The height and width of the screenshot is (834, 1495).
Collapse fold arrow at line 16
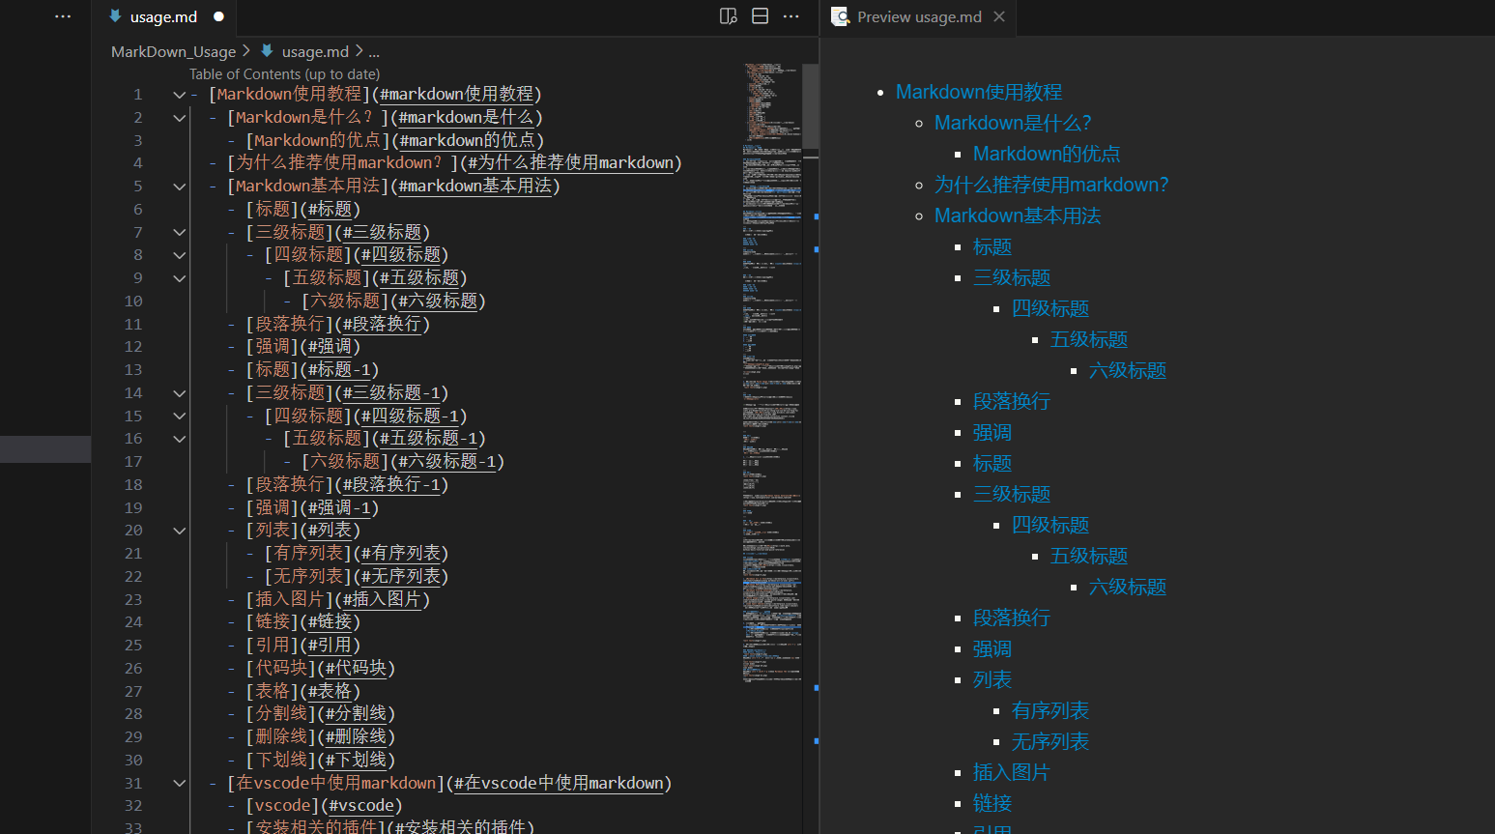coord(179,439)
